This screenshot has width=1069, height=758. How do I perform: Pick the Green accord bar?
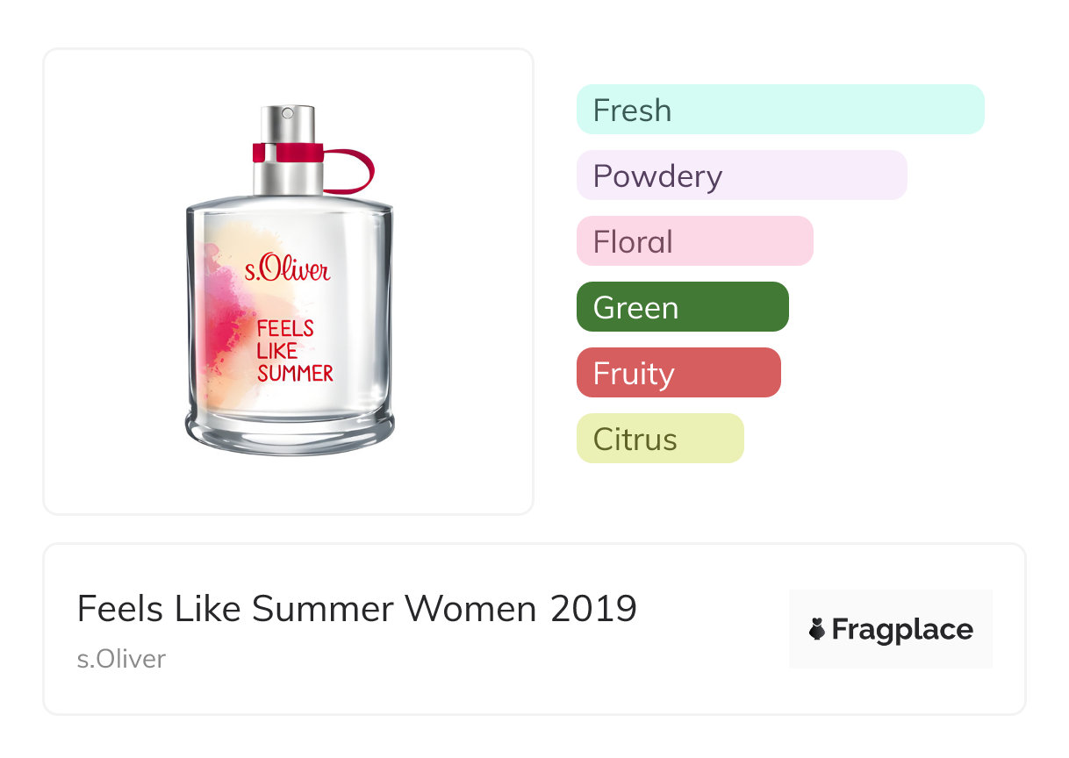pyautogui.click(x=682, y=307)
